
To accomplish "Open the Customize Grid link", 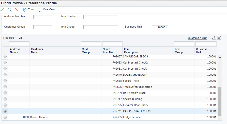I will click(197, 38).
